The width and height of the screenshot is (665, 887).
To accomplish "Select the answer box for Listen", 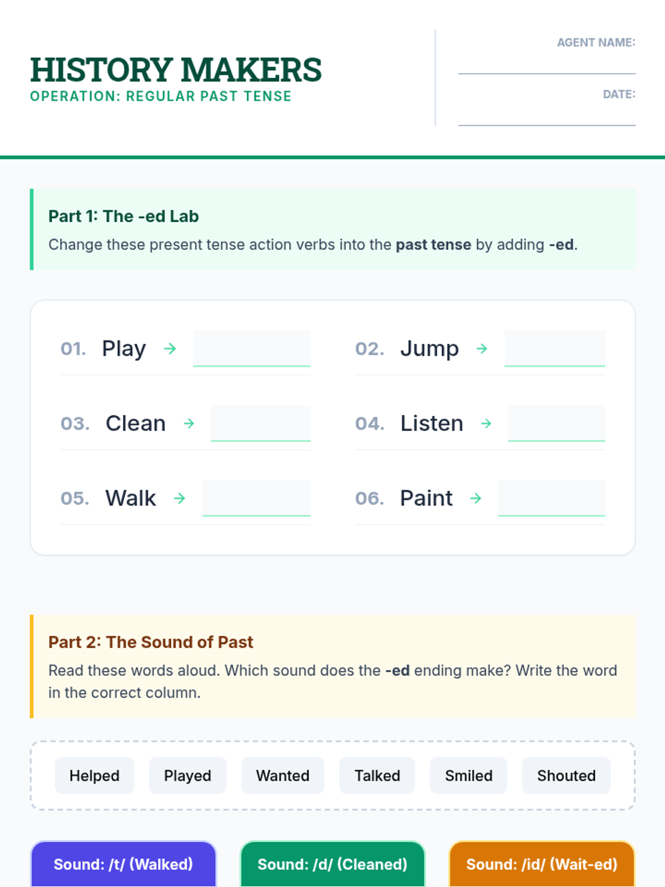I will (556, 424).
